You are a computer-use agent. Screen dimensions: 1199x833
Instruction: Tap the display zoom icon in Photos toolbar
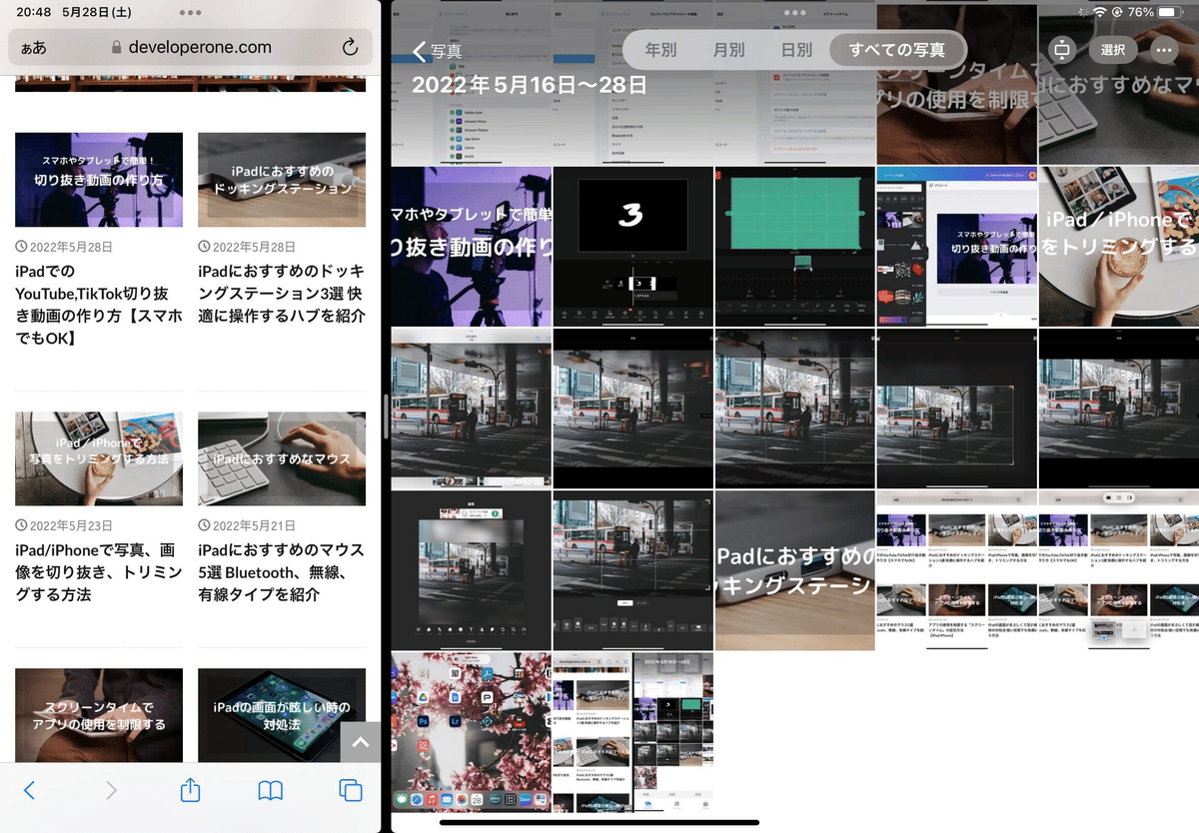pos(1061,49)
